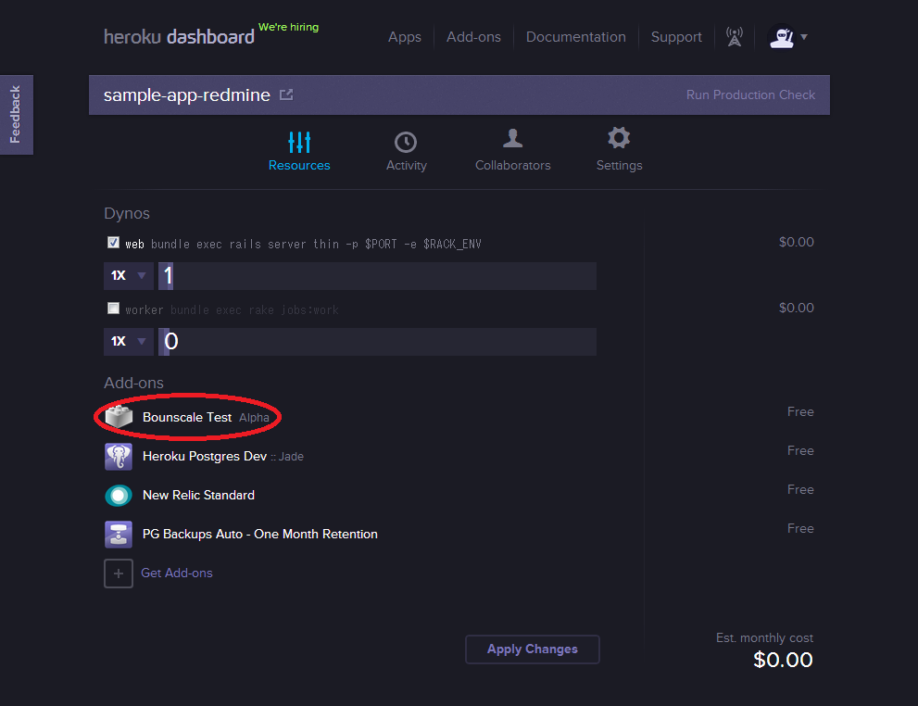The height and width of the screenshot is (706, 918).
Task: Open the Feedback side tab
Action: [x=17, y=115]
